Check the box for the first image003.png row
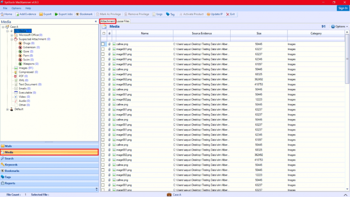Viewport: 350px width, 197px height. pyautogui.click(x=103, y=84)
